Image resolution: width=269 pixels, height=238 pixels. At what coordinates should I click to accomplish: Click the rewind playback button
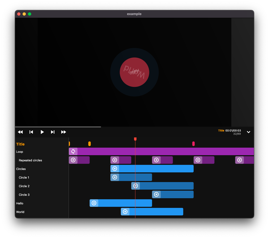pos(20,132)
